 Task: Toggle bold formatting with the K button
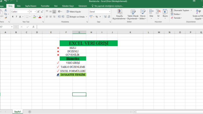click(x=13, y=17)
